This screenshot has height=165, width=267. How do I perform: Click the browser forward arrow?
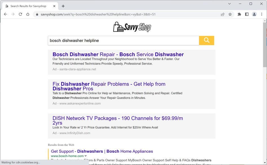coord(13,14)
